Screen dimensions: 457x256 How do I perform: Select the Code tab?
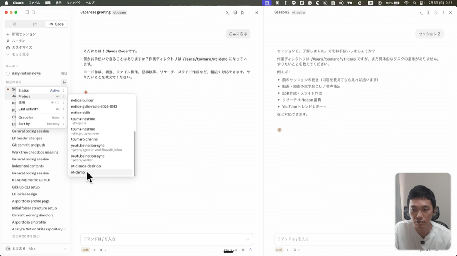[56, 24]
